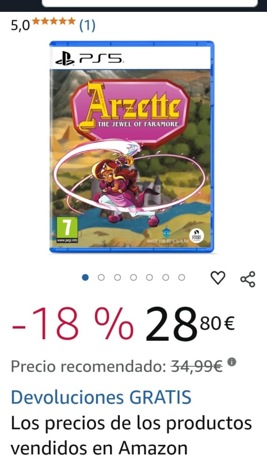Tap the PS5 logo on cover
This screenshot has height=460, width=267.
coord(89,60)
